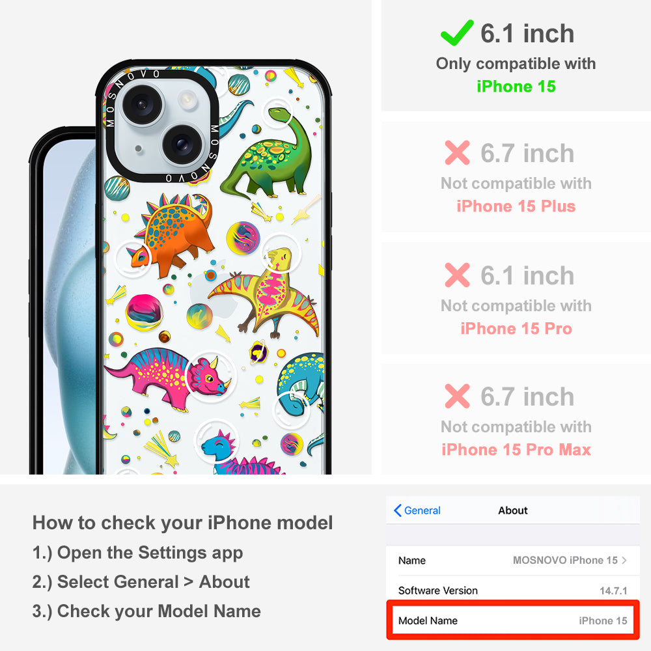Tap the back chevron beside General
This screenshot has width=651, height=651.
click(397, 510)
